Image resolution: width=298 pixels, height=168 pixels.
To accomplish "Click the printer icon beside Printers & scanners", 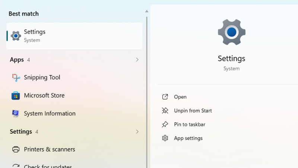I will [x=16, y=149].
